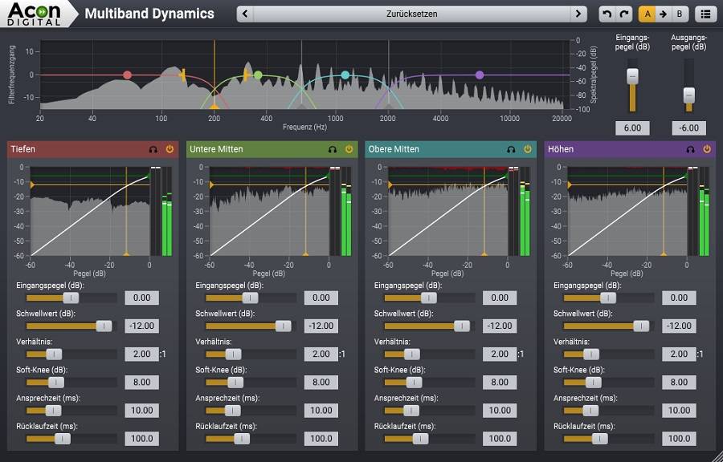
Task: Switch to the B settings slot
Action: pyautogui.click(x=680, y=14)
